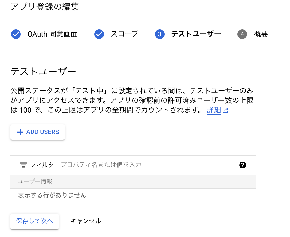The image size is (290, 237).
Task: Go to the OAuth 同意画面 step label
Action: pyautogui.click(x=53, y=34)
